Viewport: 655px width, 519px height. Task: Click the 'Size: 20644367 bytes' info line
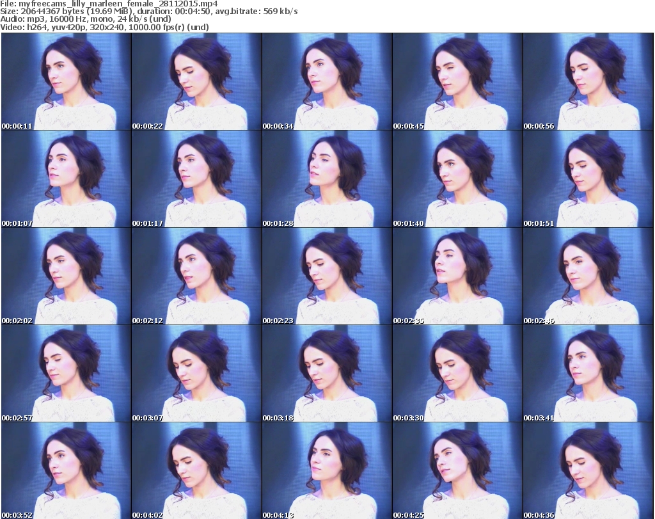pyautogui.click(x=148, y=12)
